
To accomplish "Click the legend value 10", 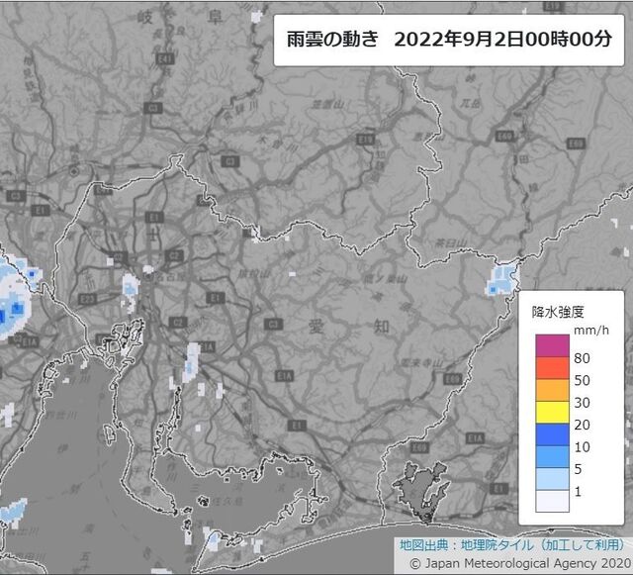I will pyautogui.click(x=582, y=447).
